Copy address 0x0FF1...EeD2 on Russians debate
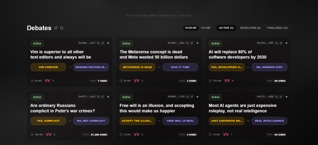The image size is (318, 145). click(98, 97)
